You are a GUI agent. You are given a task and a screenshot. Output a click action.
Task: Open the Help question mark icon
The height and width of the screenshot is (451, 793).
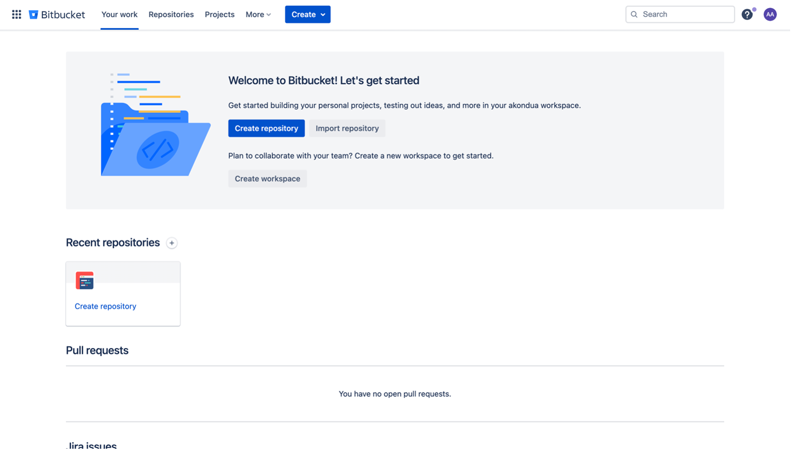[x=747, y=14]
